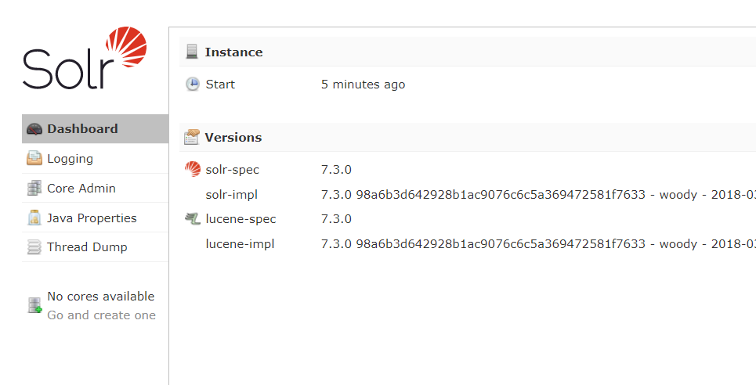Click the Versions box icon

click(192, 138)
